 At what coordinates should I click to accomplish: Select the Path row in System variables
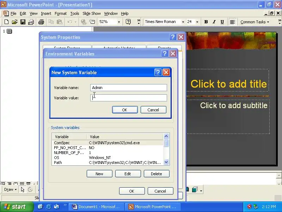[108, 163]
